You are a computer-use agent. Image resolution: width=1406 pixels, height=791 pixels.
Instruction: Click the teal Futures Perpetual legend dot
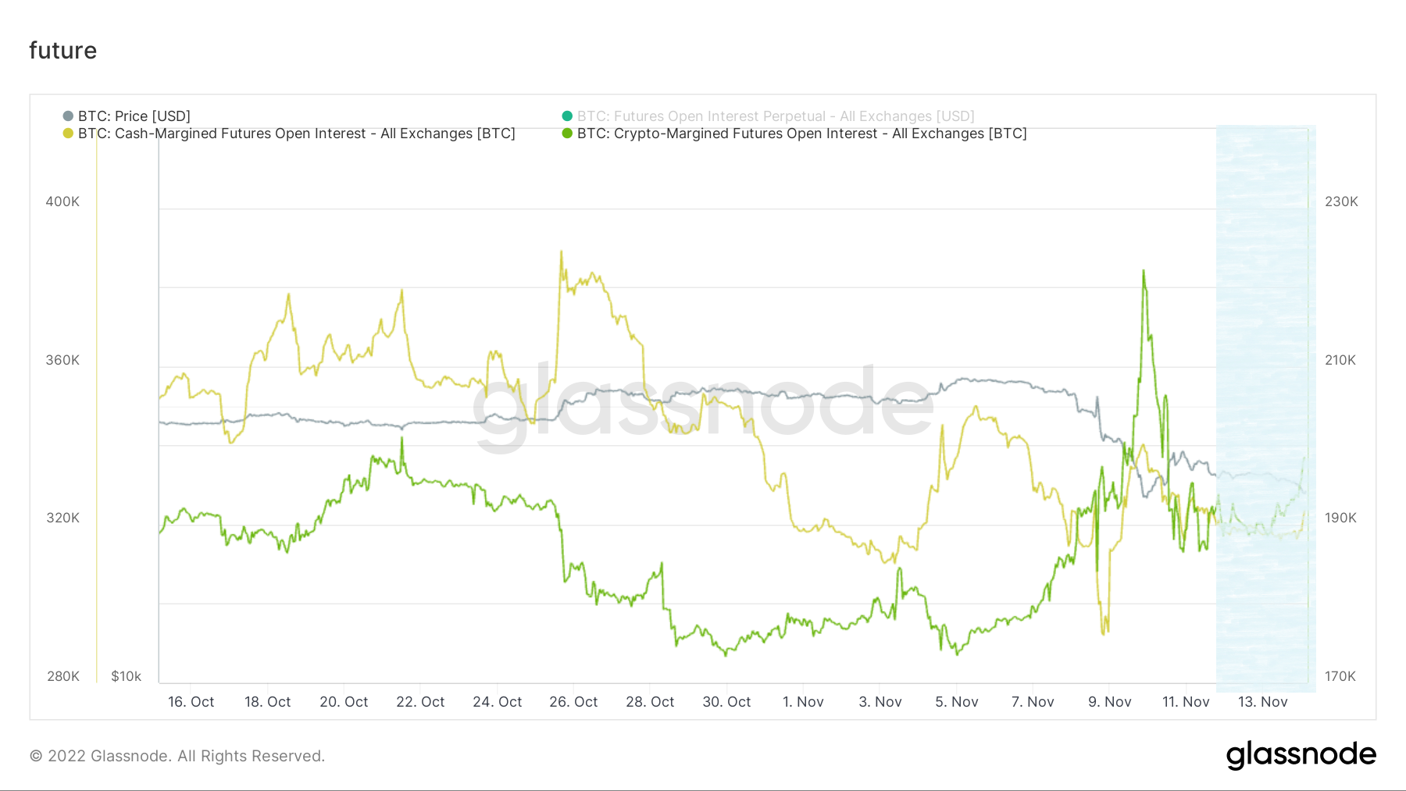point(567,116)
